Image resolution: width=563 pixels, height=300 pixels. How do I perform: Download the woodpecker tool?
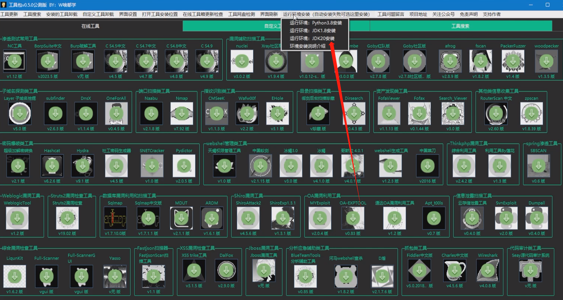[546, 61]
